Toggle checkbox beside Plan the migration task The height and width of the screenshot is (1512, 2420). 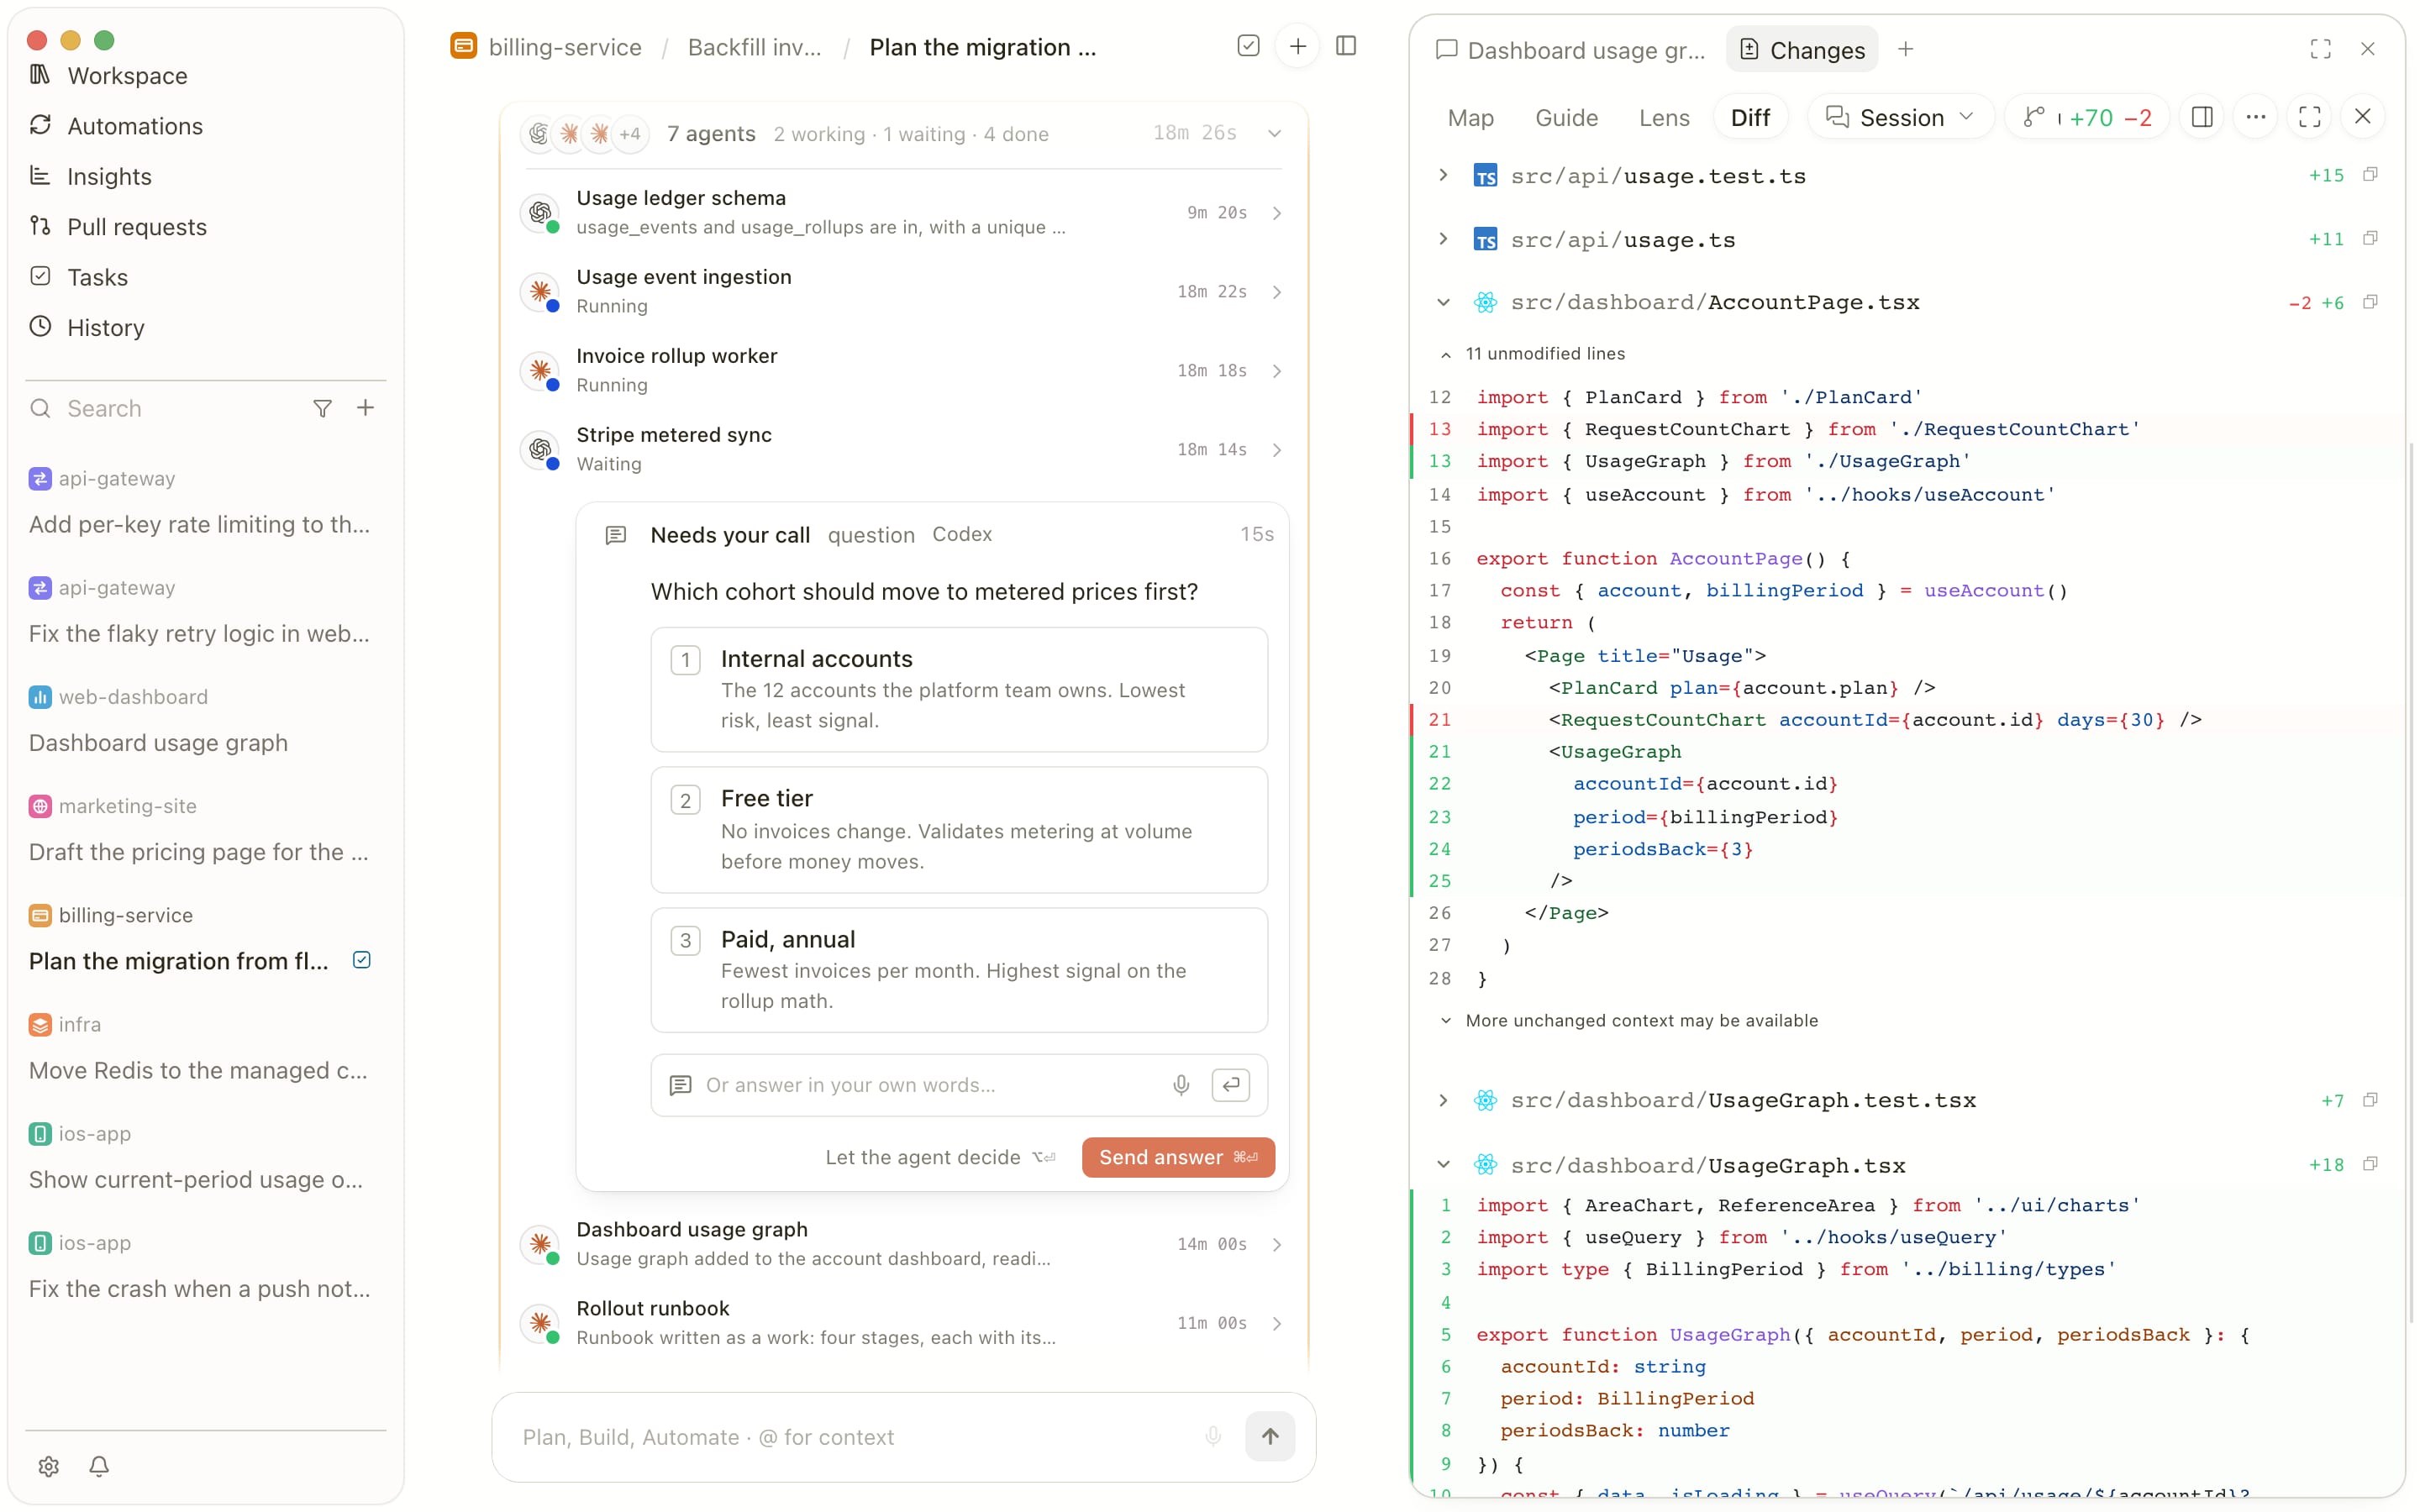362,960
